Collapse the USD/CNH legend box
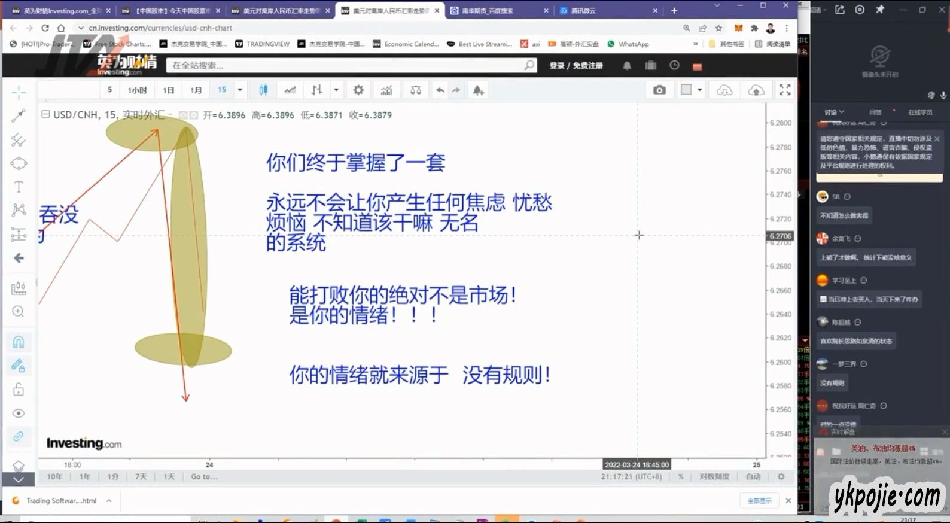The height and width of the screenshot is (523, 950). [x=45, y=114]
